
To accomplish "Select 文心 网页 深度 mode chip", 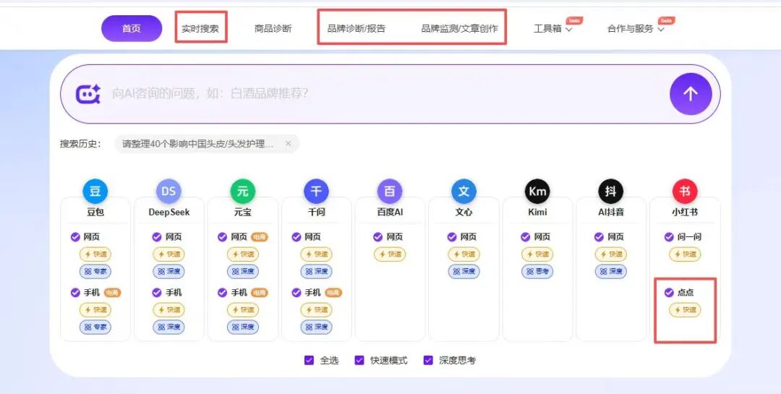I will point(464,272).
